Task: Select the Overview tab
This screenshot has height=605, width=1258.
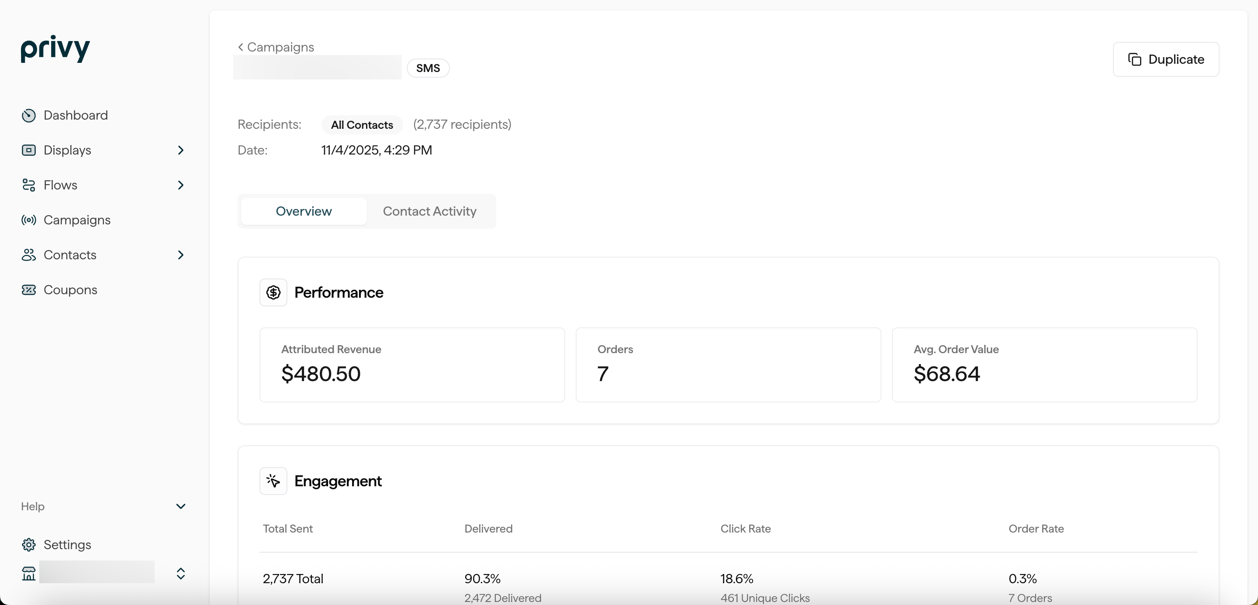Action: click(304, 211)
